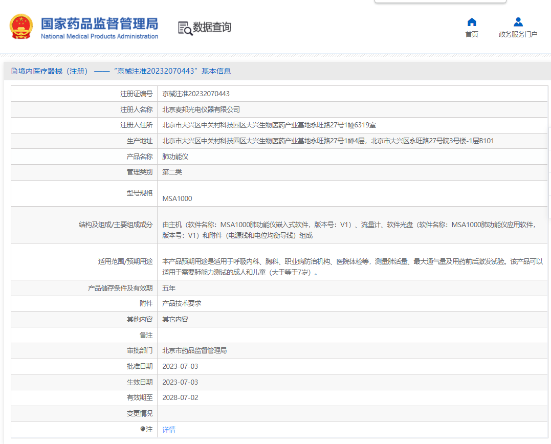
Task: Select 第二类 management category value
Action: point(172,172)
